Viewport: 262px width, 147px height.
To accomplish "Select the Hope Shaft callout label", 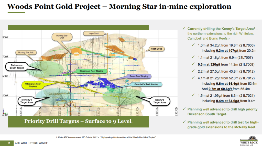I will coord(94,33).
